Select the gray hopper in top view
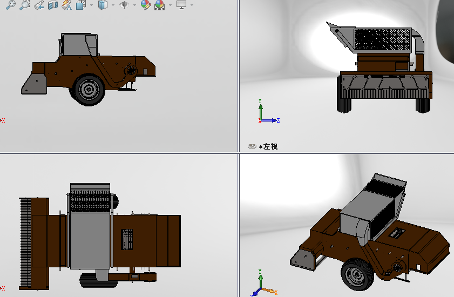The image size is (454, 297). coord(90,226)
